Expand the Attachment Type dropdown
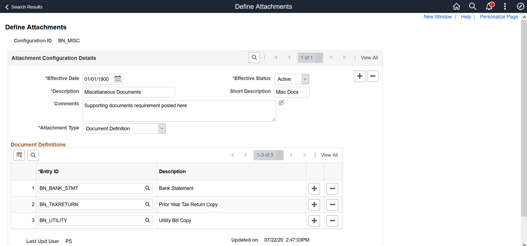 [162, 129]
